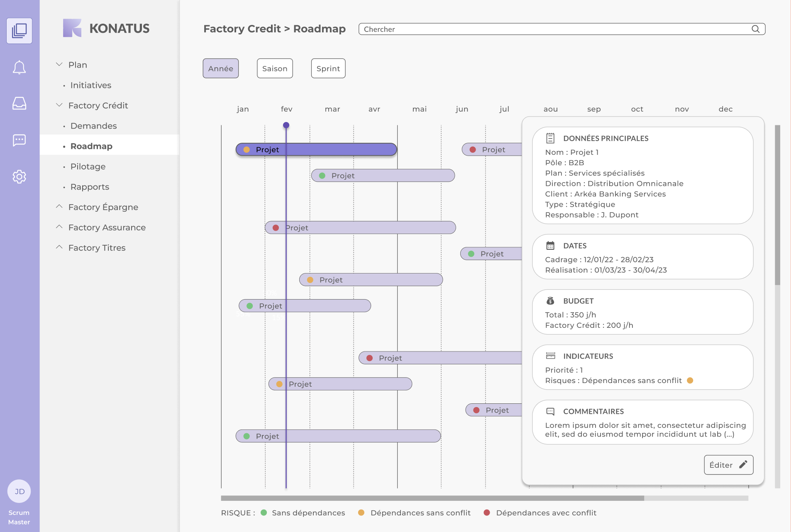Switch to Année view
The image size is (791, 532).
click(x=221, y=68)
